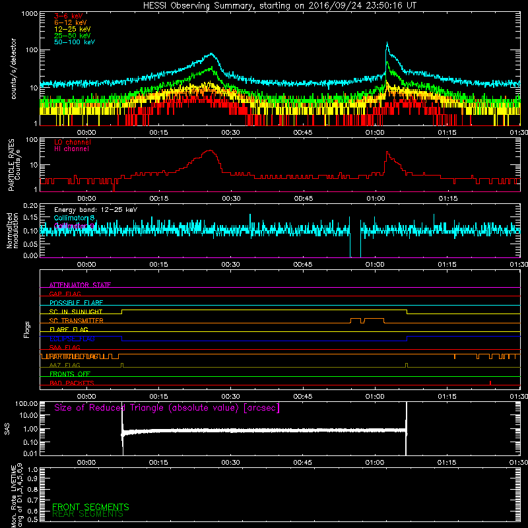The image size is (528, 528).
Task: Click the Normalized modulation axis label
Action: [12, 230]
